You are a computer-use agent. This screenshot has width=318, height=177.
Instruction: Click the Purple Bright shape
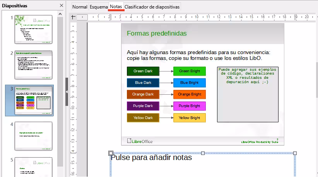190,106
